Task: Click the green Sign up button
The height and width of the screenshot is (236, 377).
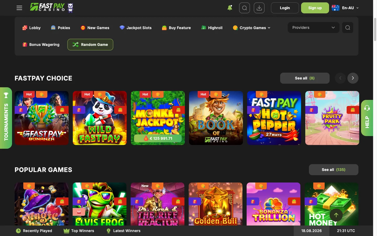Action: click(x=315, y=8)
